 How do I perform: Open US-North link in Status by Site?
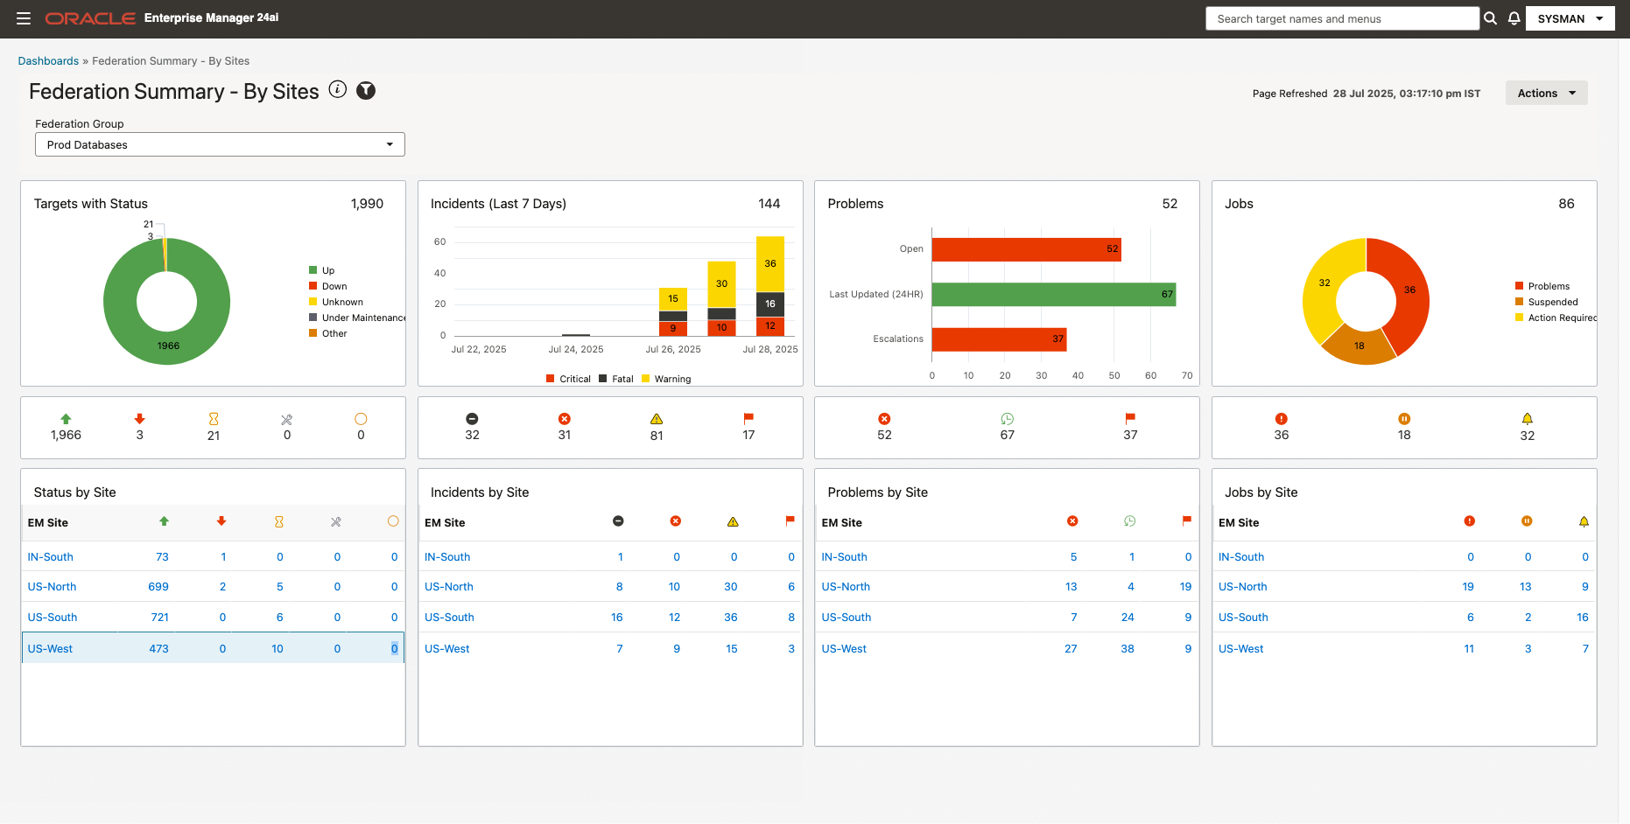[52, 587]
